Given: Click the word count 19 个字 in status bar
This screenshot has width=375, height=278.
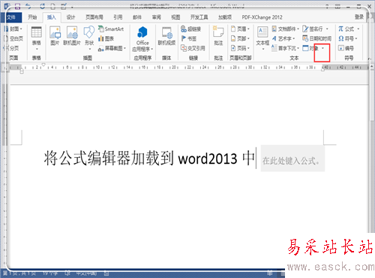Looking at the screenshot, I should pos(50,273).
